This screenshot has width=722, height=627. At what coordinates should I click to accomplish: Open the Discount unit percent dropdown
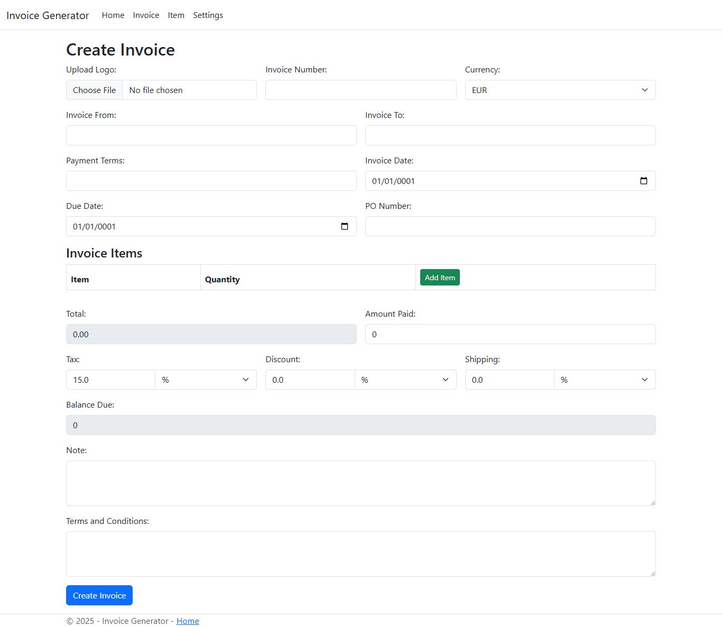tap(405, 380)
